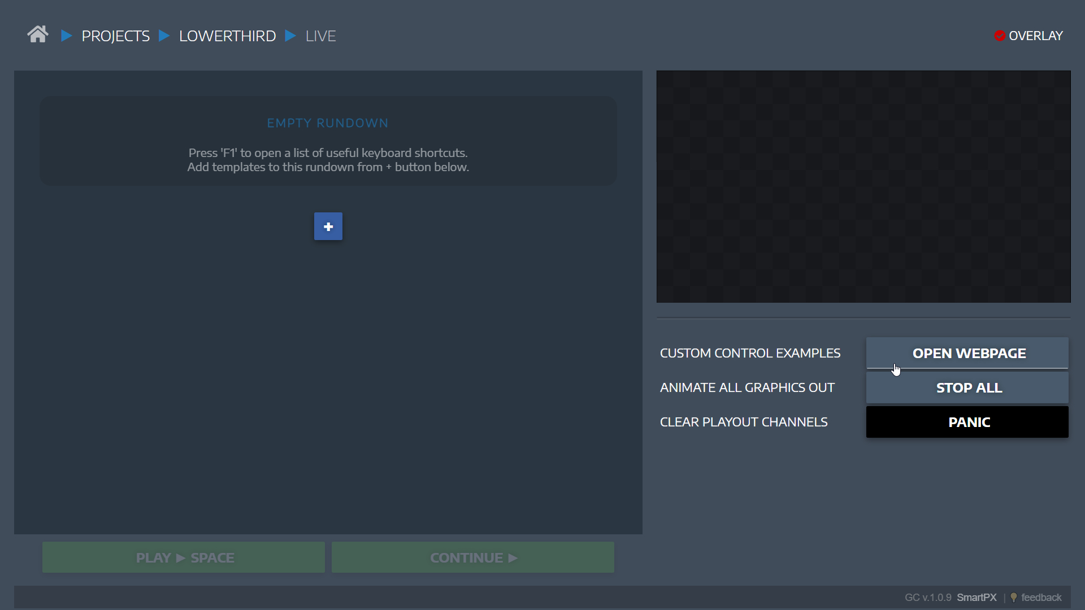This screenshot has width=1085, height=610.
Task: Open the SmartPX link in the footer
Action: [x=977, y=597]
